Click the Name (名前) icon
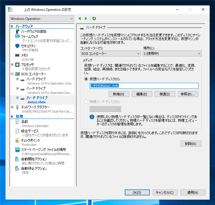The width and height of the screenshot is (215, 205). pyautogui.click(x=17, y=121)
